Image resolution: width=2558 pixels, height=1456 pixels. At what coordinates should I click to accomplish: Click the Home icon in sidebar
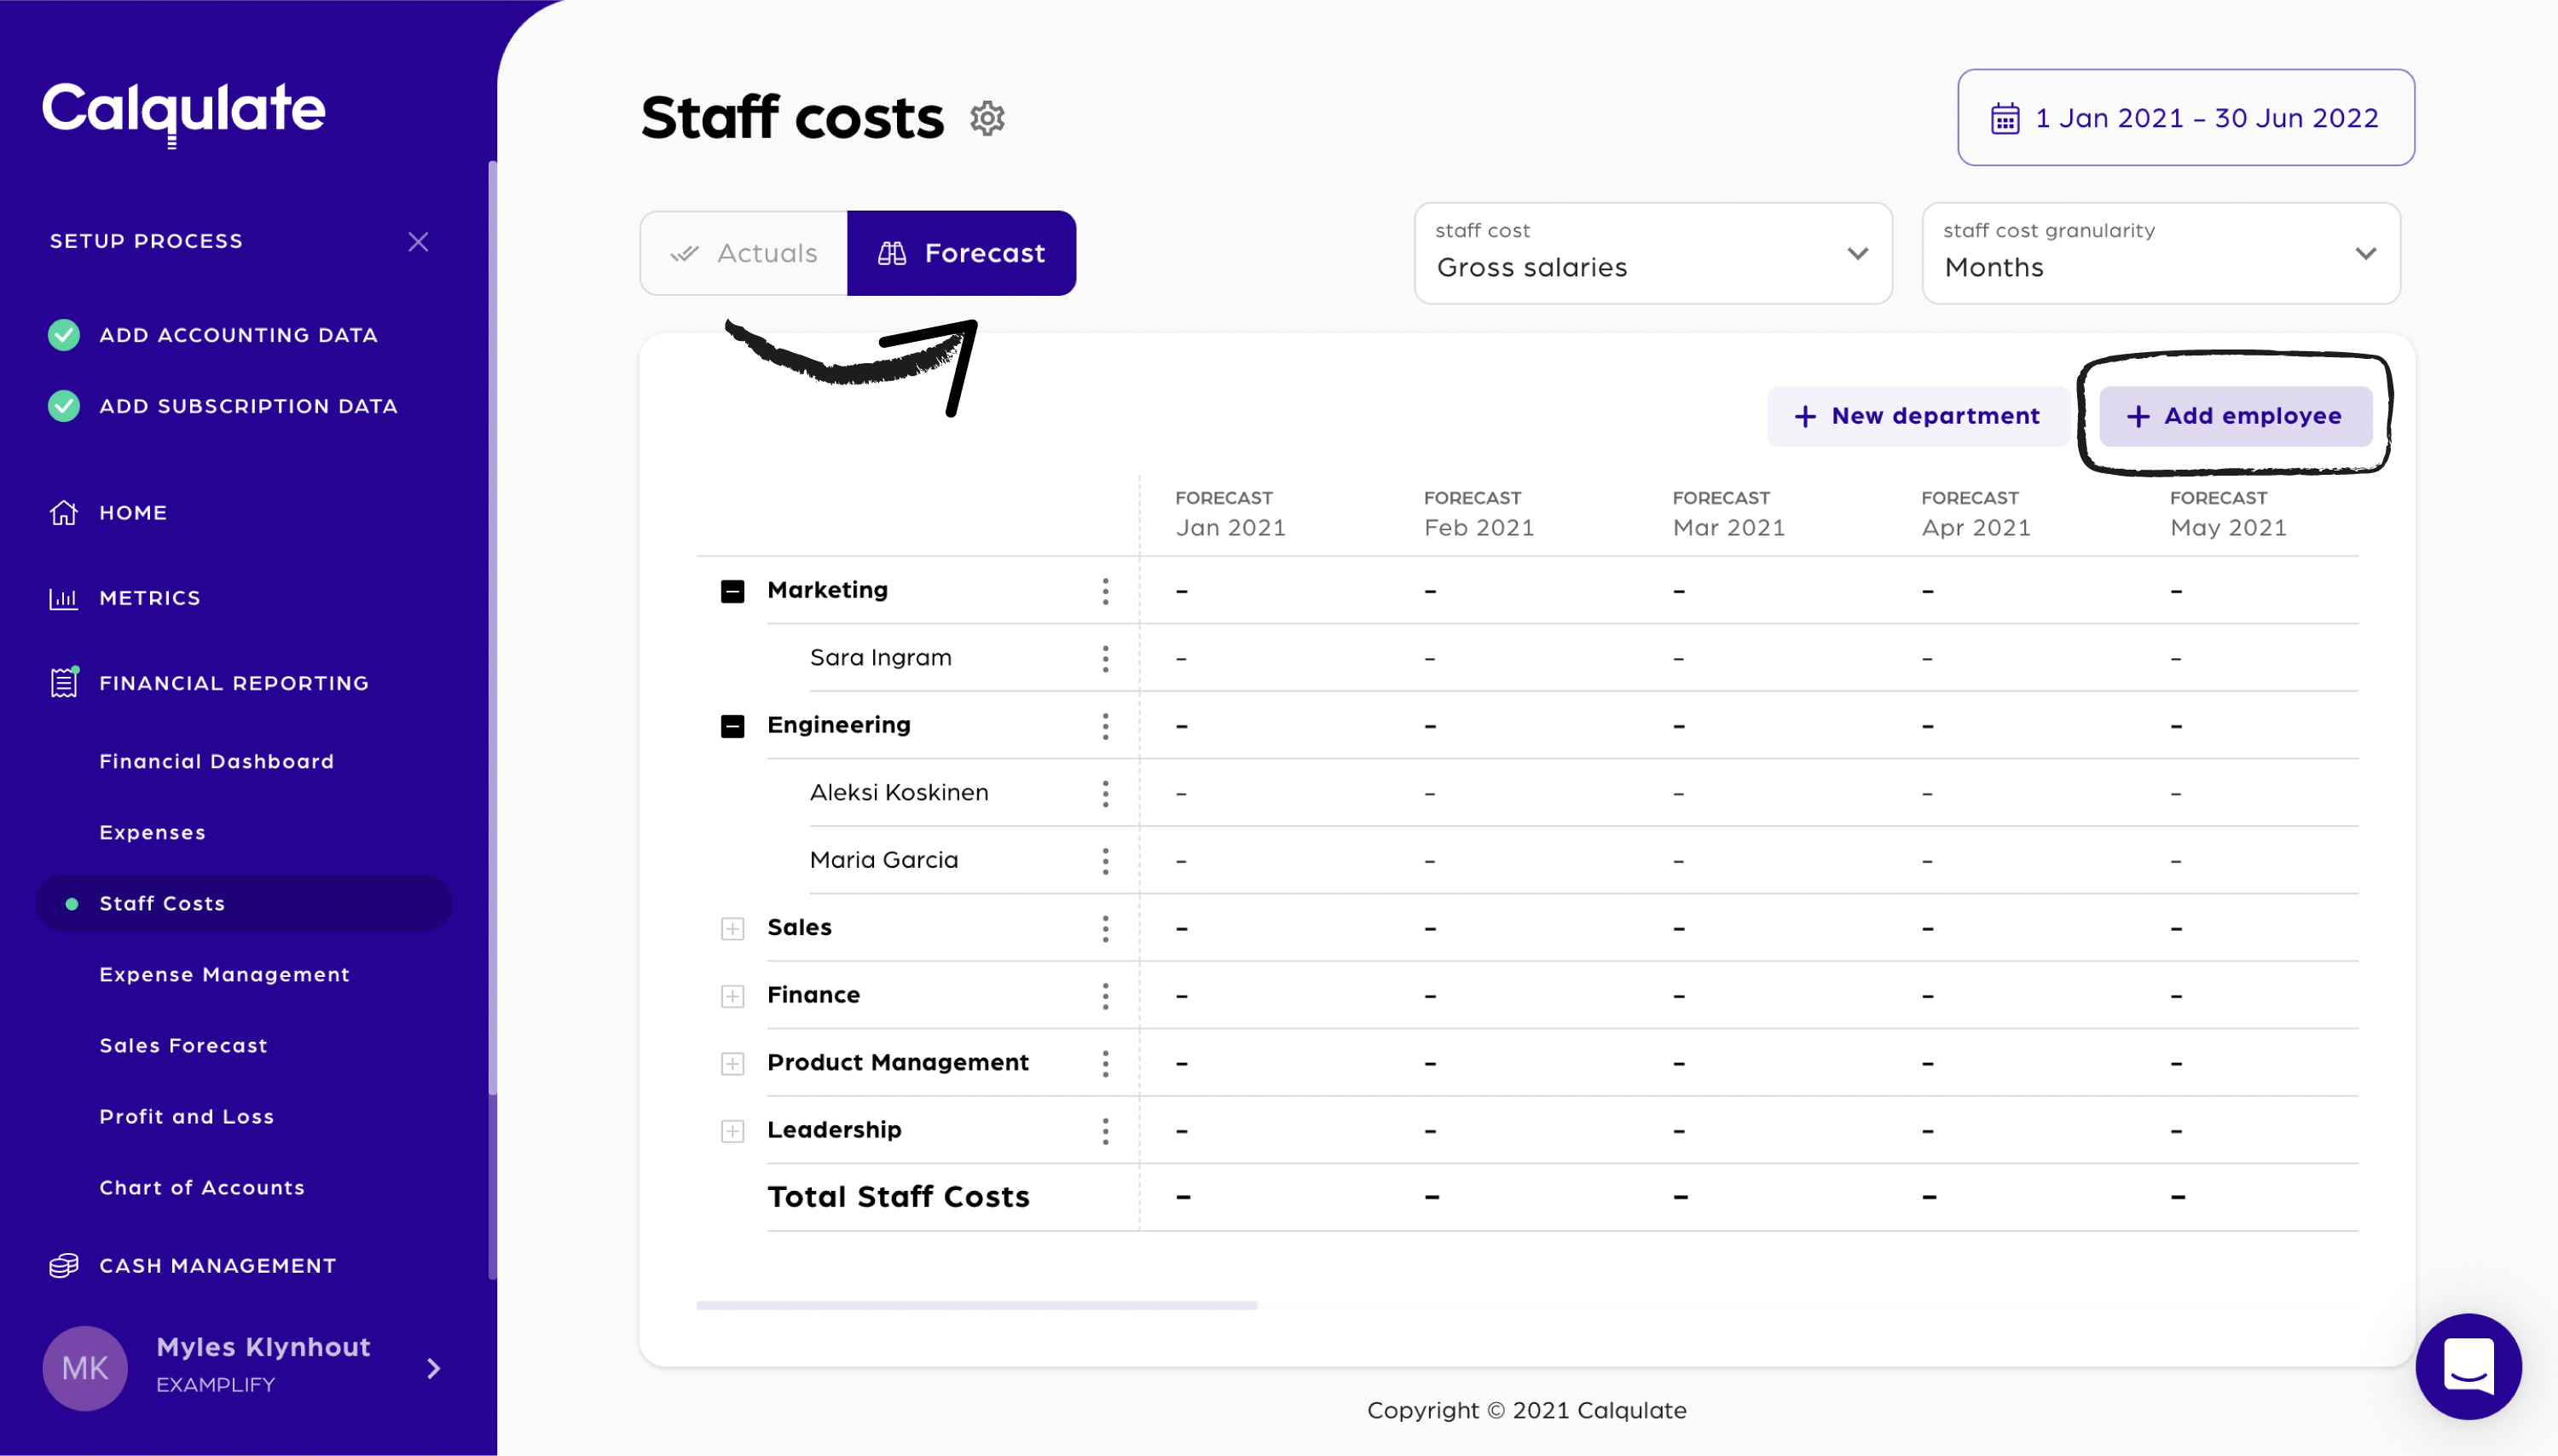coord(64,512)
